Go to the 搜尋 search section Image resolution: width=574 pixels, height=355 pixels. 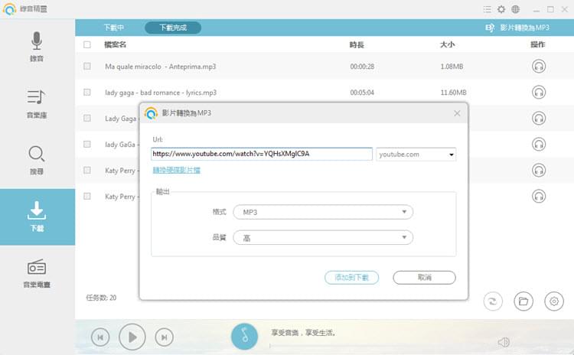point(37,160)
